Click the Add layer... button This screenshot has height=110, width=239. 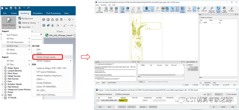pyautogui.click(x=143, y=107)
